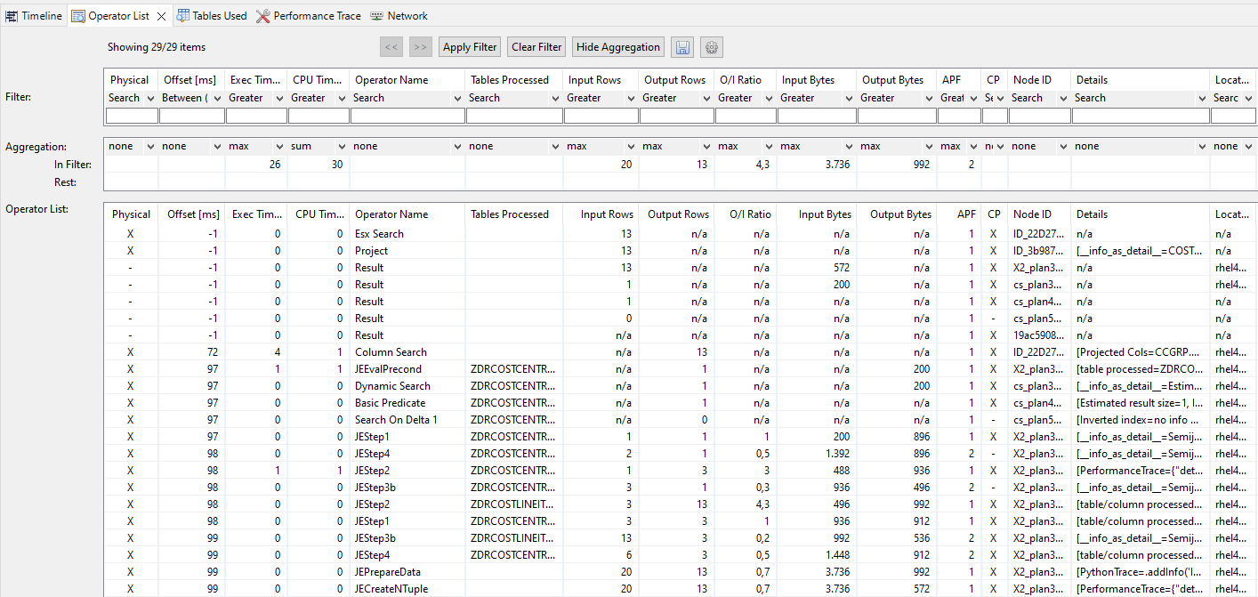
Task: Click the Operator Name filter input field
Action: pyautogui.click(x=407, y=115)
